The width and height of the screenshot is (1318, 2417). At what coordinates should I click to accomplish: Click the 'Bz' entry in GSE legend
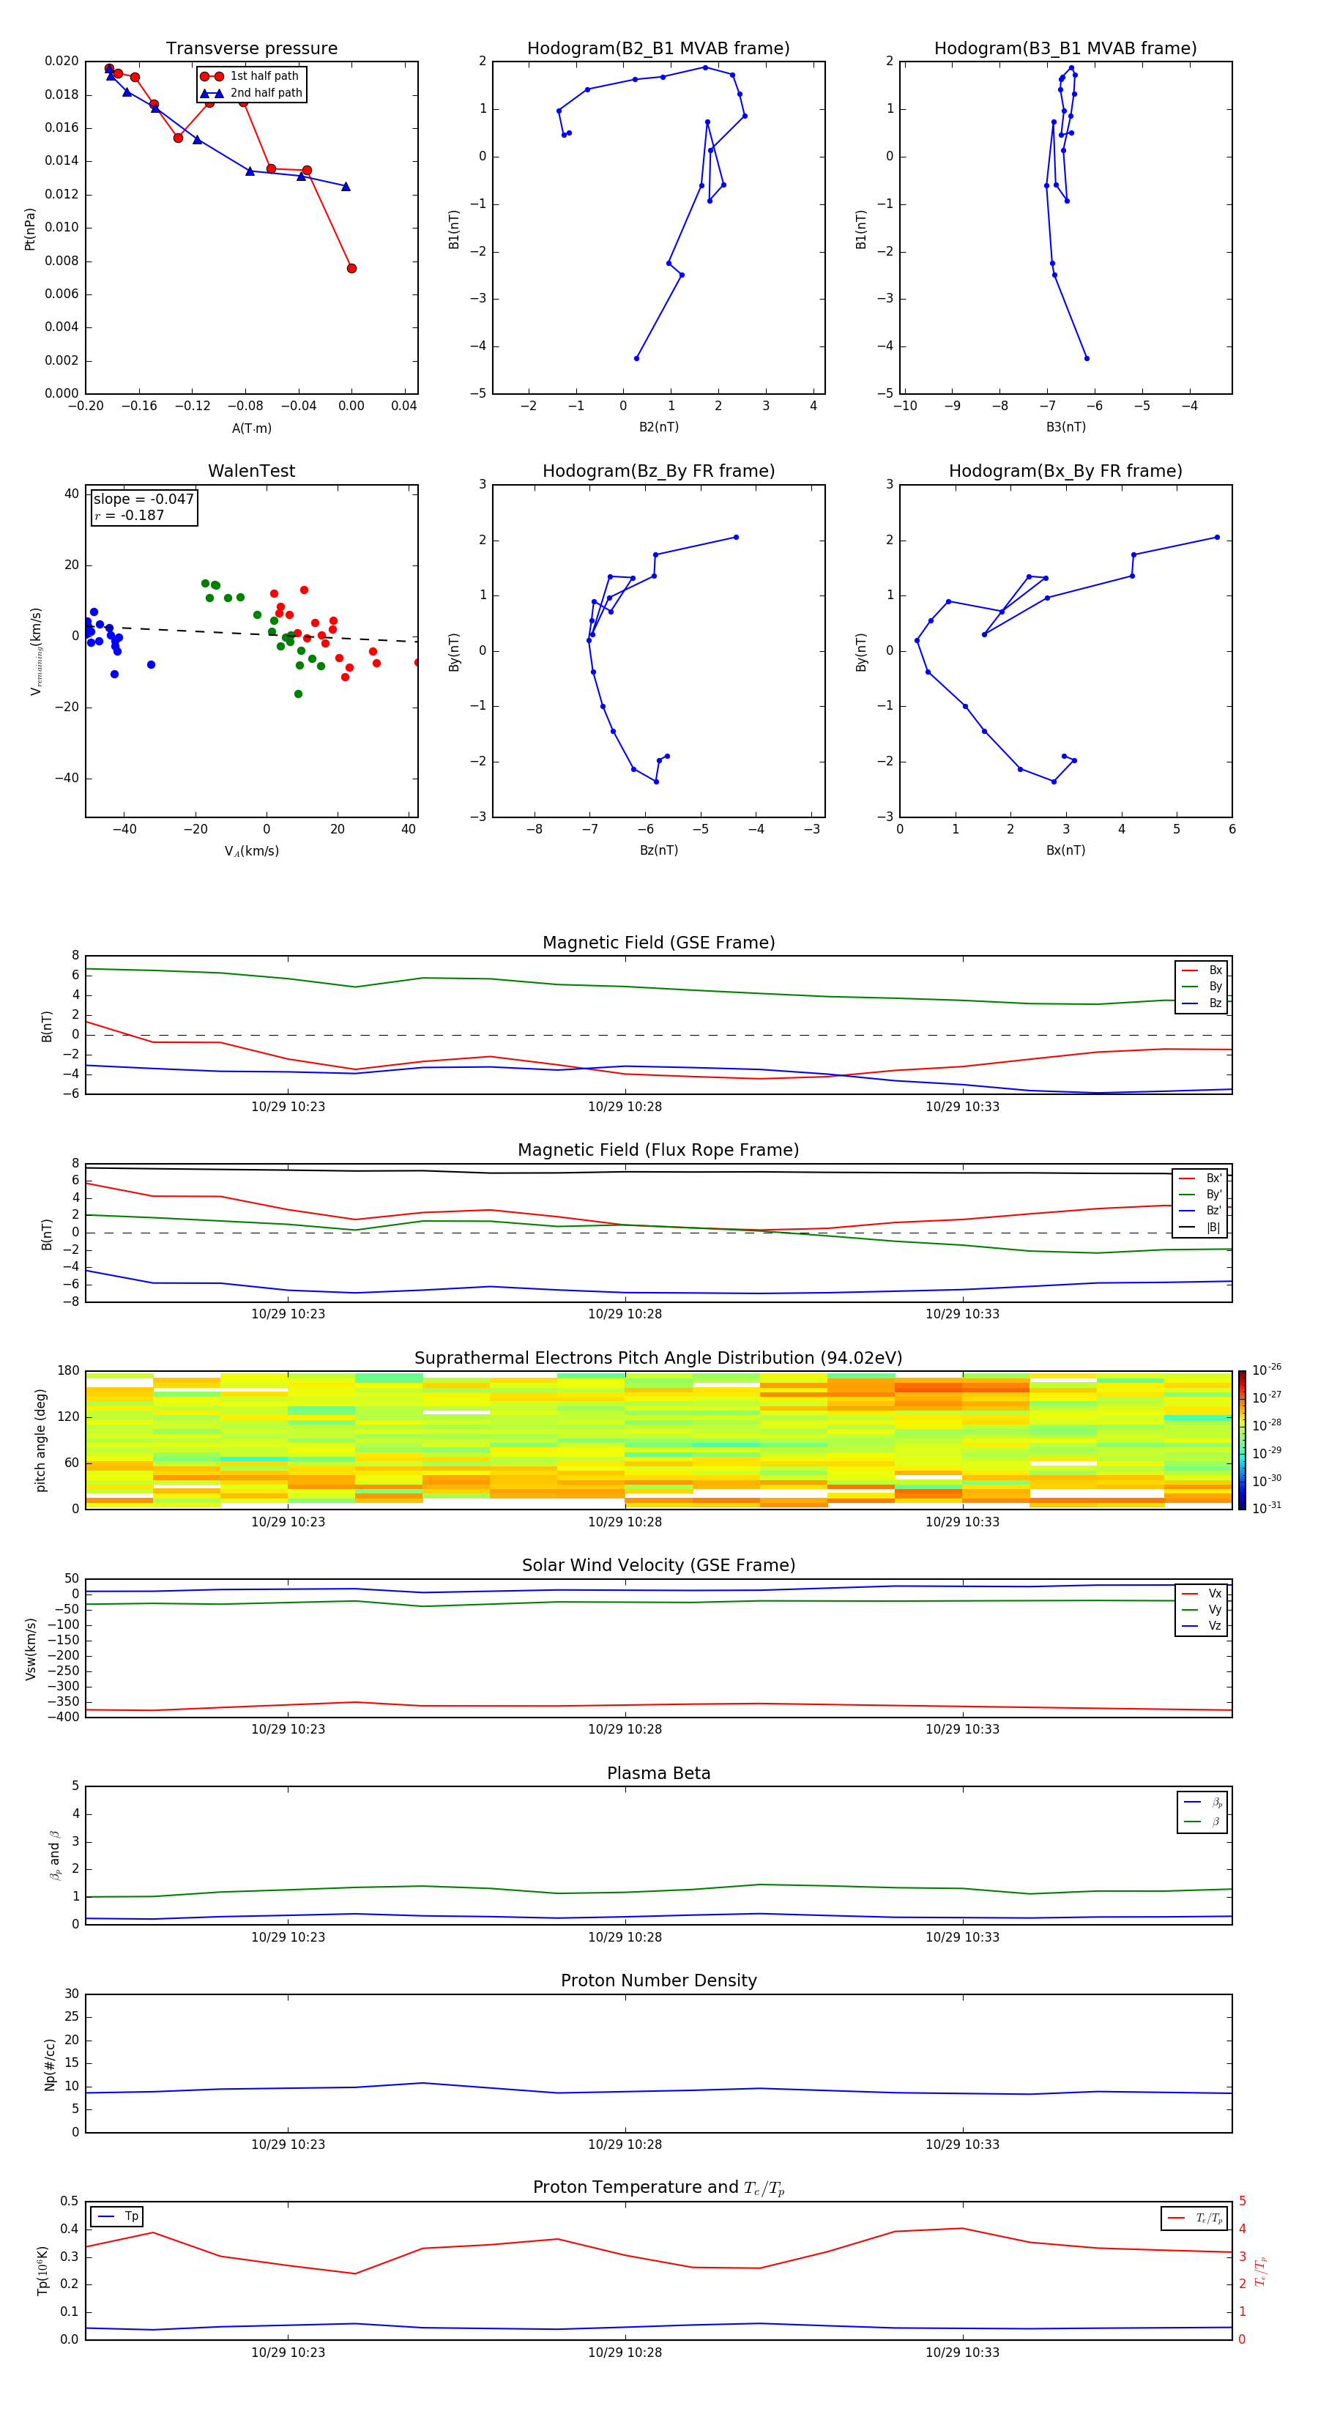point(1202,1003)
